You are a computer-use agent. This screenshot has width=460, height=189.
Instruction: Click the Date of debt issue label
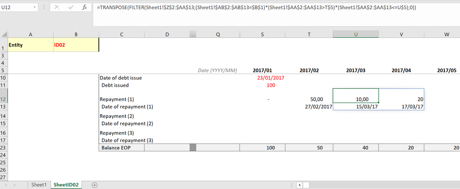point(121,78)
